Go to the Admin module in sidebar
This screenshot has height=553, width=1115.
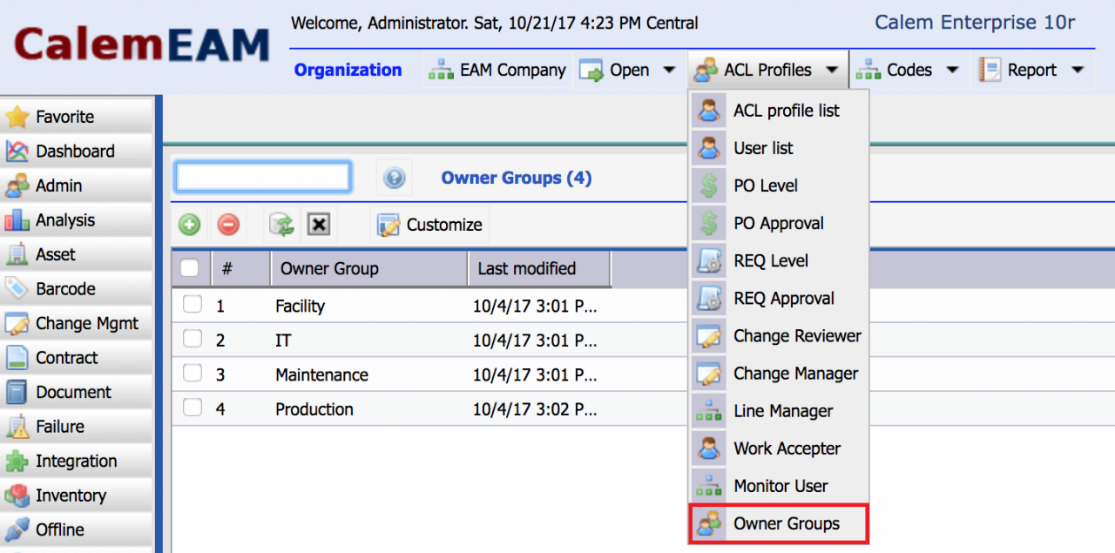76,185
